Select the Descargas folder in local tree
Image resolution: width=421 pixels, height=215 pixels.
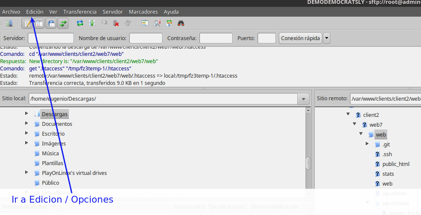(55, 114)
